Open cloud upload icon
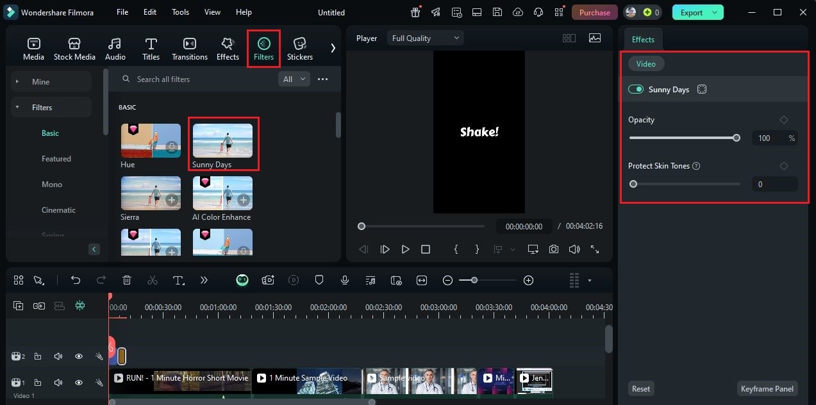 coord(518,12)
